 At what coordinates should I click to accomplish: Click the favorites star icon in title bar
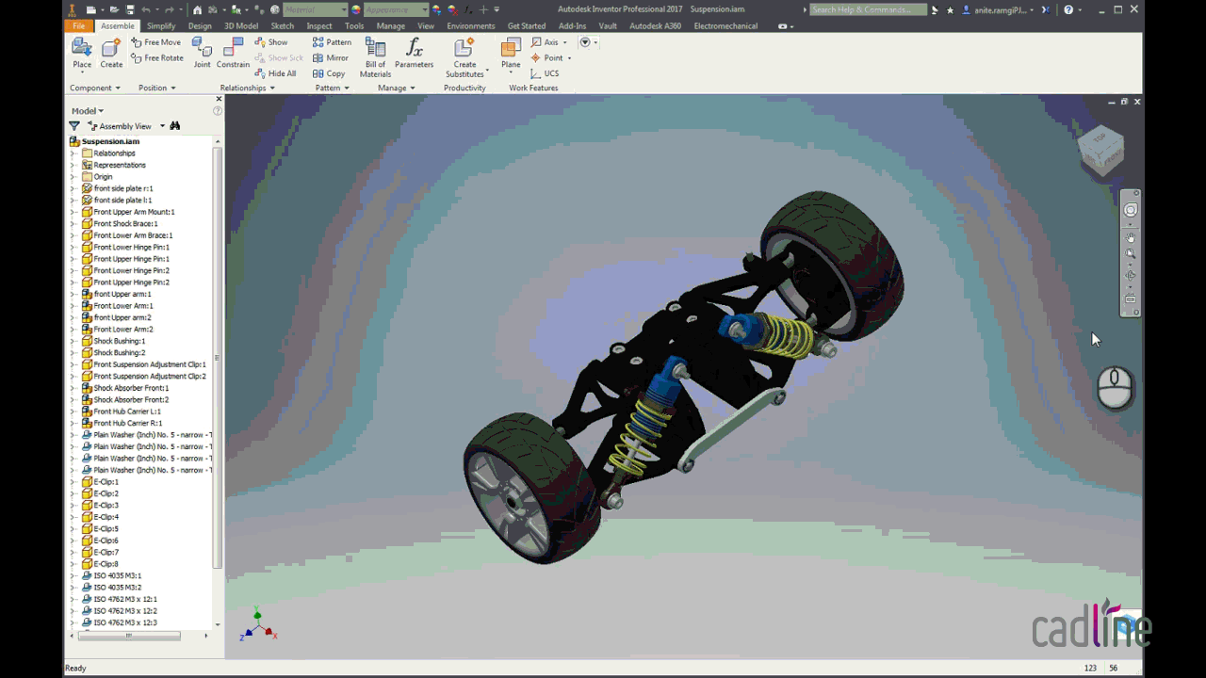pyautogui.click(x=950, y=9)
